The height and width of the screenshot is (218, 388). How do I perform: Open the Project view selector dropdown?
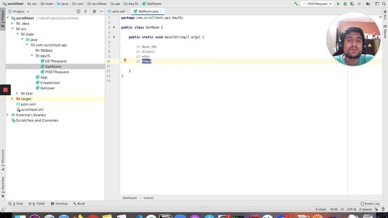[x=19, y=12]
